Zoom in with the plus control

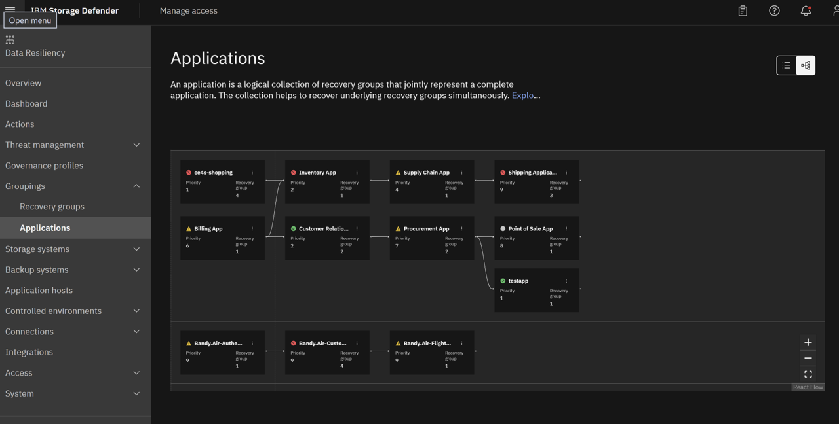808,342
